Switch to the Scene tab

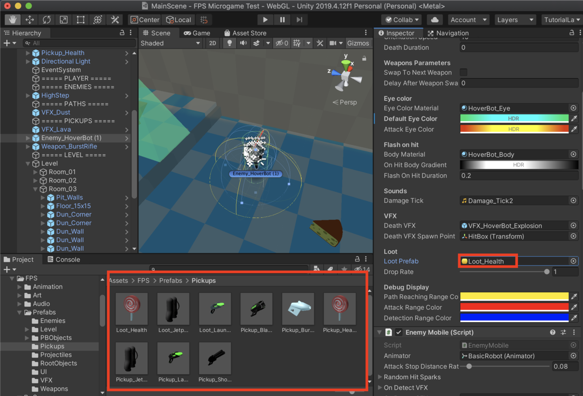pyautogui.click(x=156, y=33)
